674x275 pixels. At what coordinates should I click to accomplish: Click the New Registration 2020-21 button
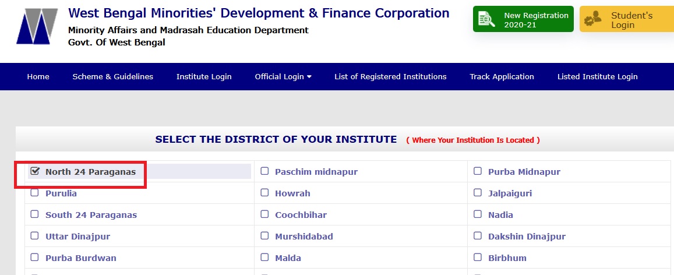[523, 20]
